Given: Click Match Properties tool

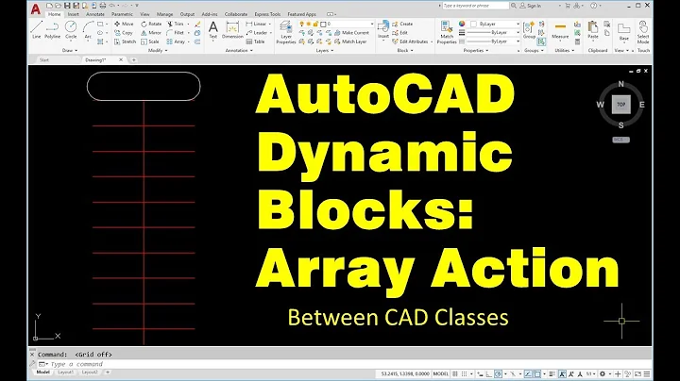Looking at the screenshot, I should (447, 32).
